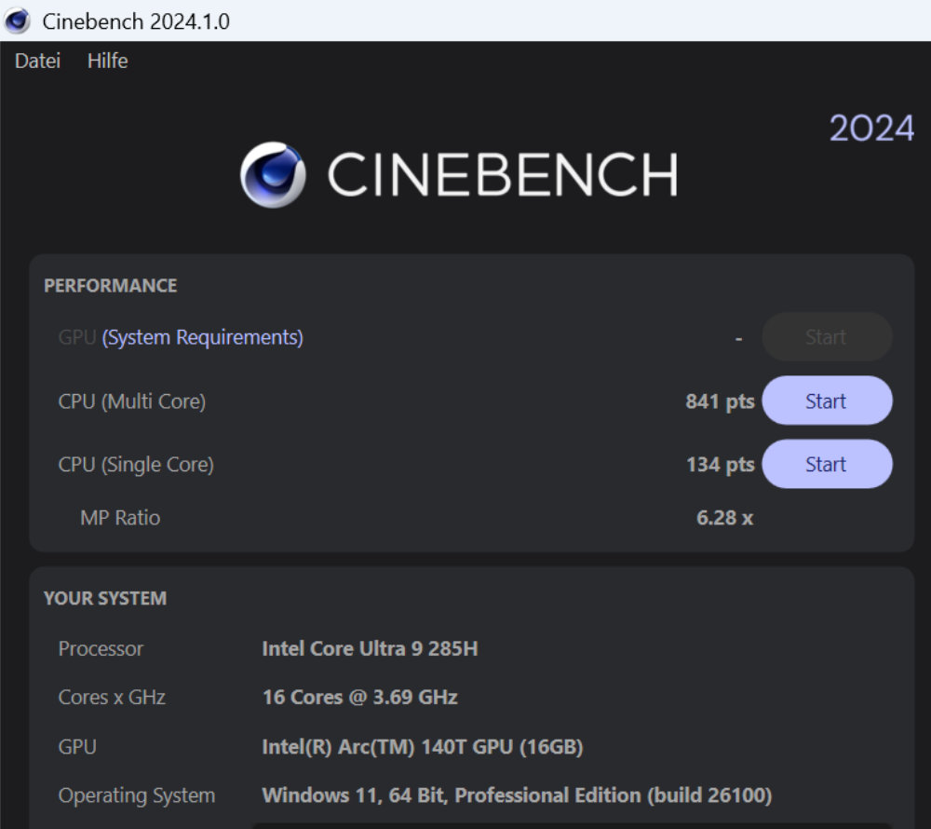The image size is (931, 829).
Task: Click the CPU (Single Core) label
Action: tap(136, 464)
